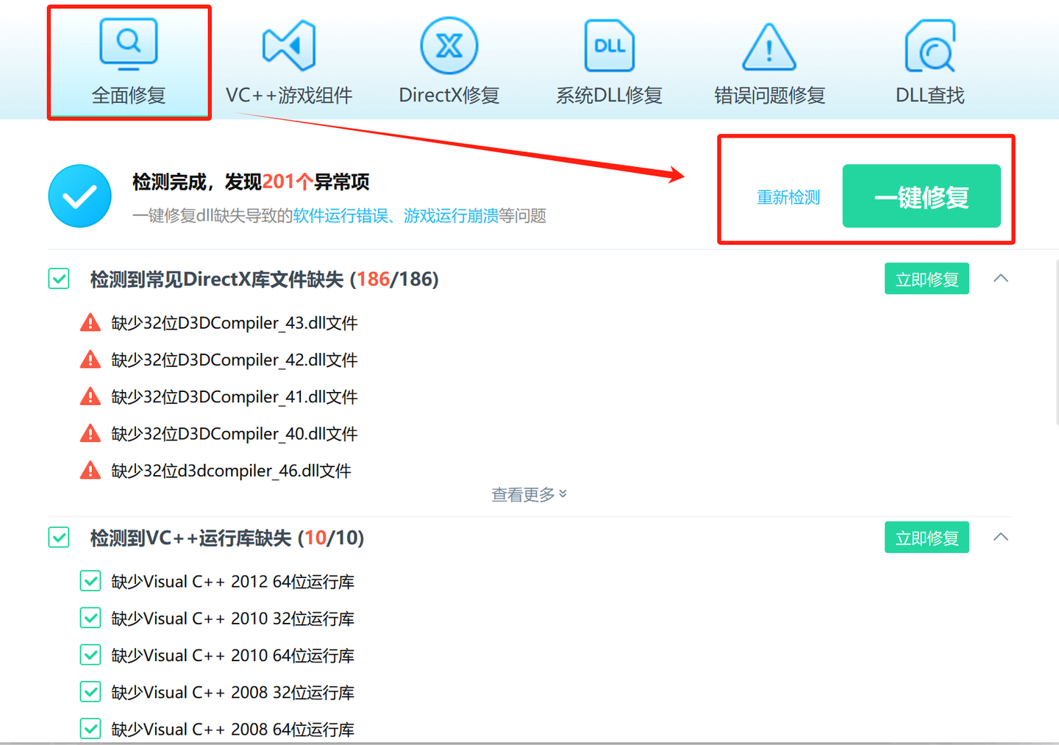Select the 全面修复 magnifier icon
Image resolution: width=1059 pixels, height=745 pixels.
[129, 44]
